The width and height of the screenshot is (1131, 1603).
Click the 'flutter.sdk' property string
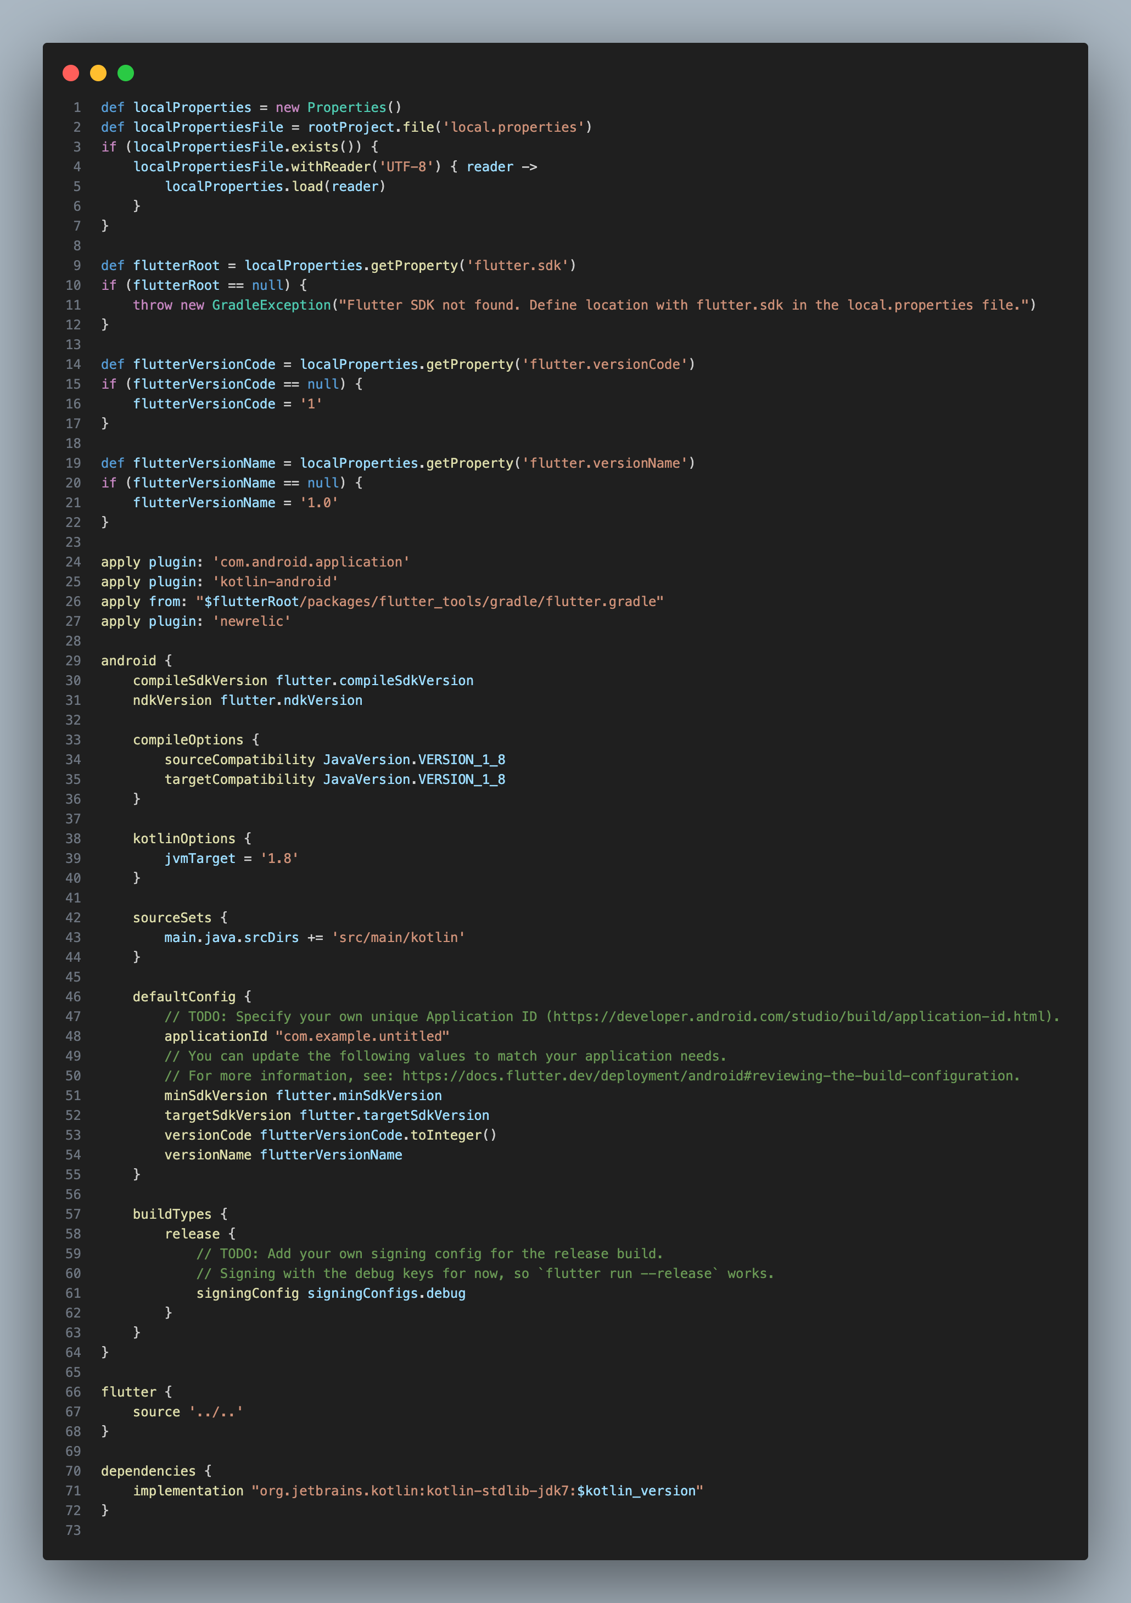click(517, 265)
